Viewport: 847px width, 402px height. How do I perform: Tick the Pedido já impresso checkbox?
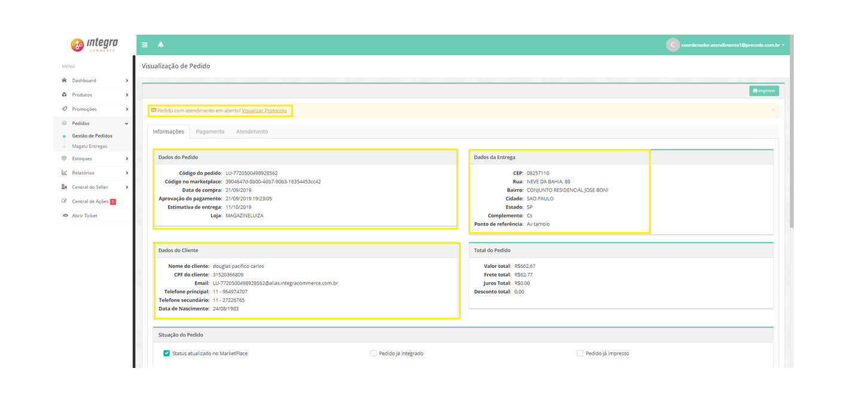click(580, 354)
